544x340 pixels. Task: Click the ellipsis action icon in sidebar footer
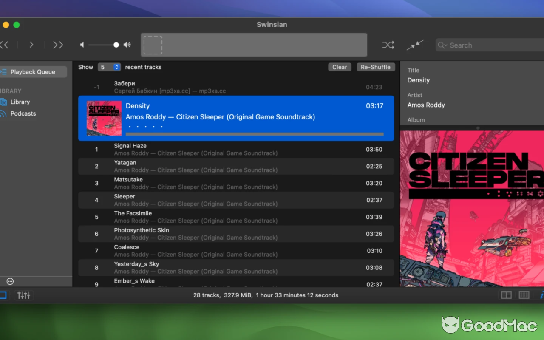[10, 281]
